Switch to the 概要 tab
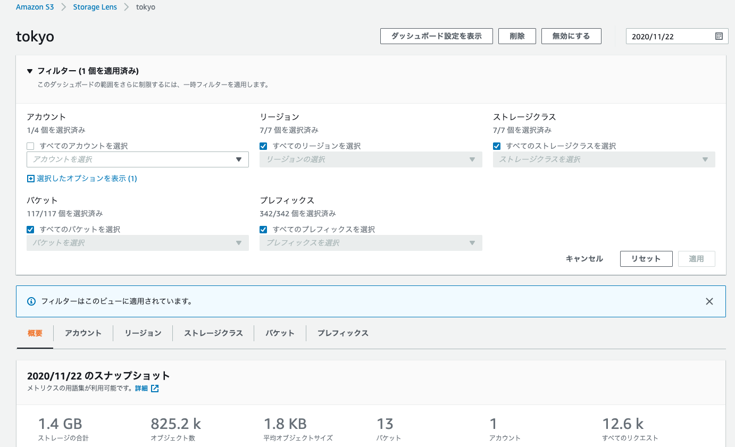This screenshot has width=735, height=447. tap(35, 333)
